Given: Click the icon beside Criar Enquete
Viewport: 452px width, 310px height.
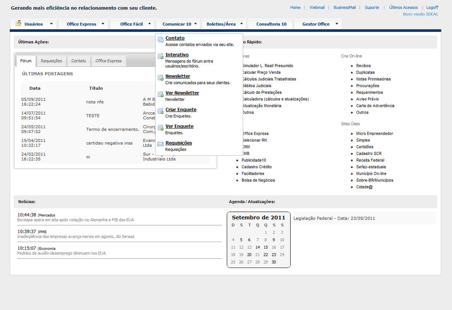Looking at the screenshot, I should (161, 111).
